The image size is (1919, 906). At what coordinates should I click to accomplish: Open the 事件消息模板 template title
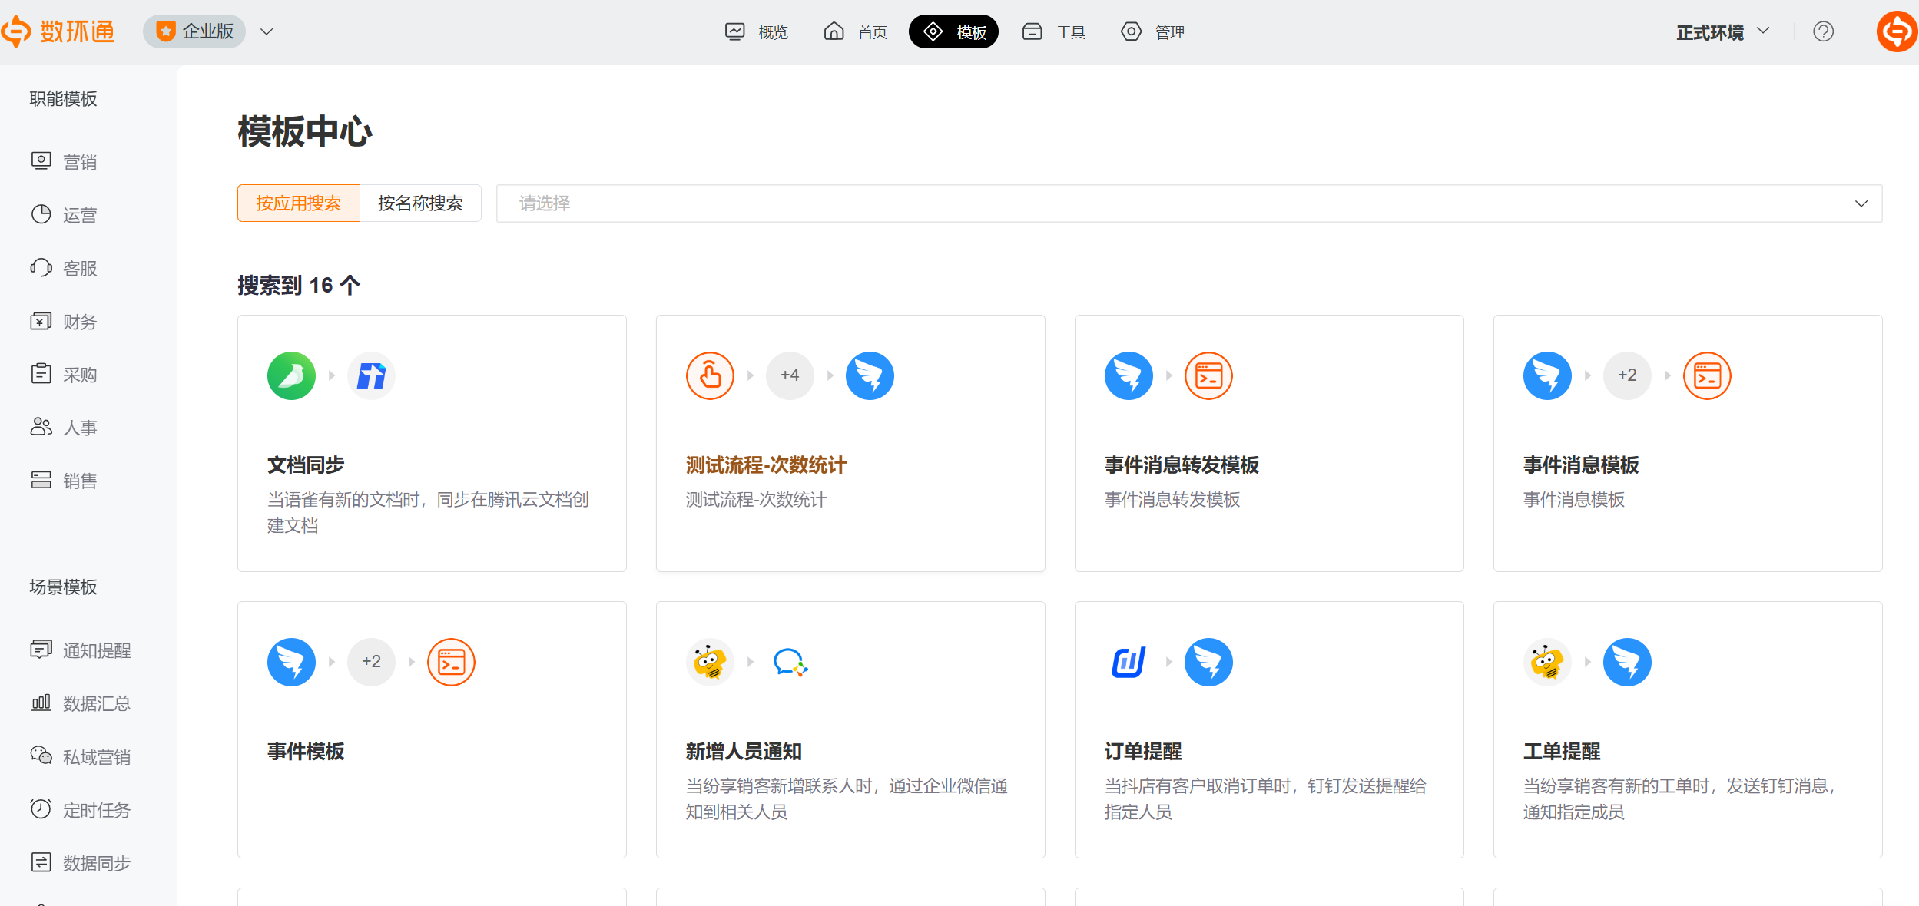tap(1581, 465)
